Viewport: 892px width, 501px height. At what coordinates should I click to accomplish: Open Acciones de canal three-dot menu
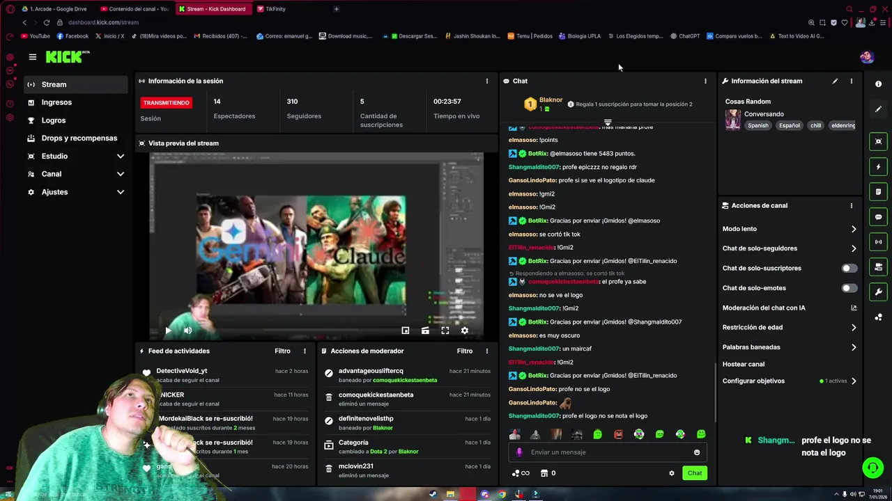click(851, 206)
